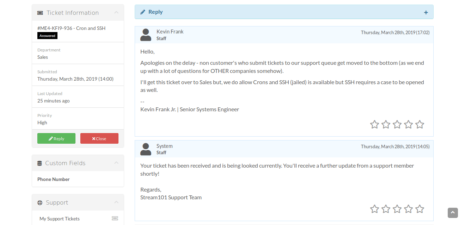Give the System reply four stars
Screen dimensions: 465x225
408,209
